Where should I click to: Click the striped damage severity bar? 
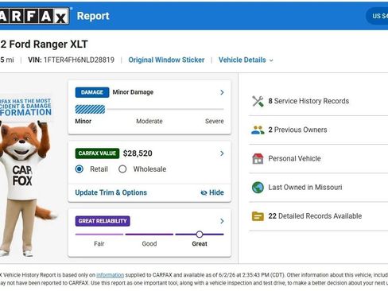[90, 109]
